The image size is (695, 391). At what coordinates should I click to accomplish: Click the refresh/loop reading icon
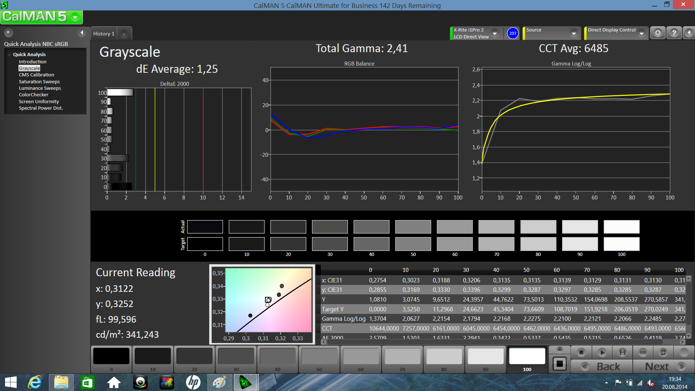pos(663,352)
